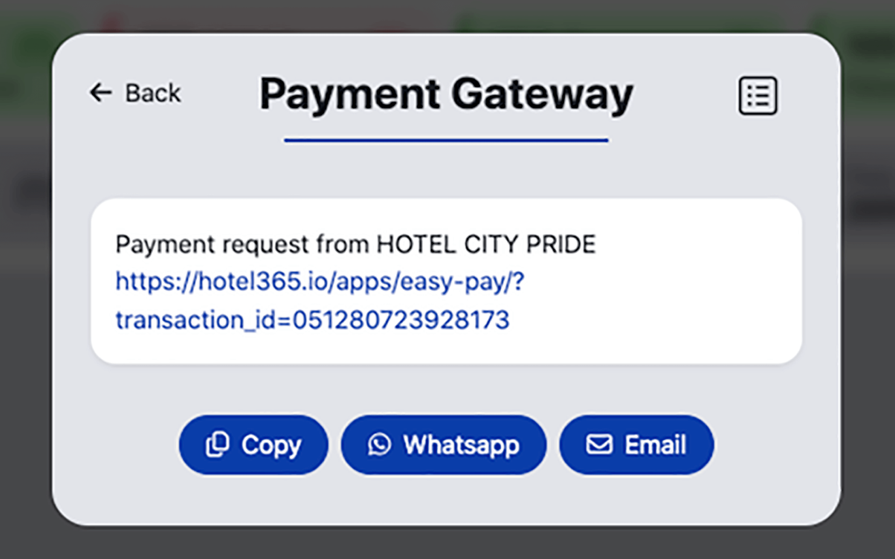Send payment link via Email label
Screen dimensions: 895x559
tap(655, 445)
